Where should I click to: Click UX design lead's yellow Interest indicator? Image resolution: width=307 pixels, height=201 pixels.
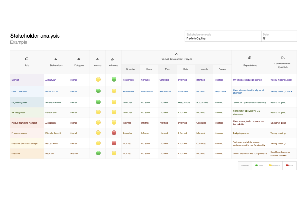pyautogui.click(x=98, y=112)
